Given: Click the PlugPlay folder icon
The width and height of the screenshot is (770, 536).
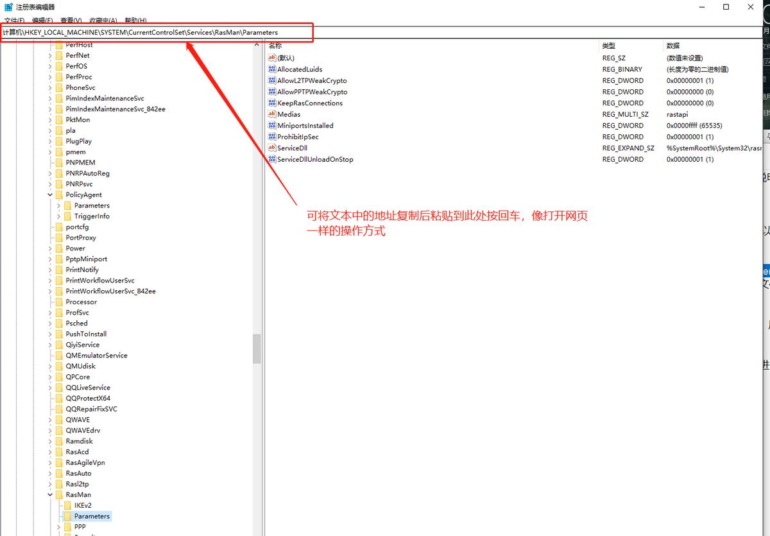Looking at the screenshot, I should tap(59, 141).
